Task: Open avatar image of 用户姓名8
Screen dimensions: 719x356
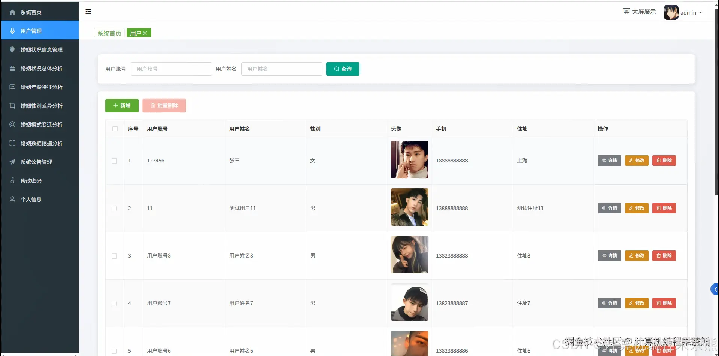Action: click(x=409, y=255)
